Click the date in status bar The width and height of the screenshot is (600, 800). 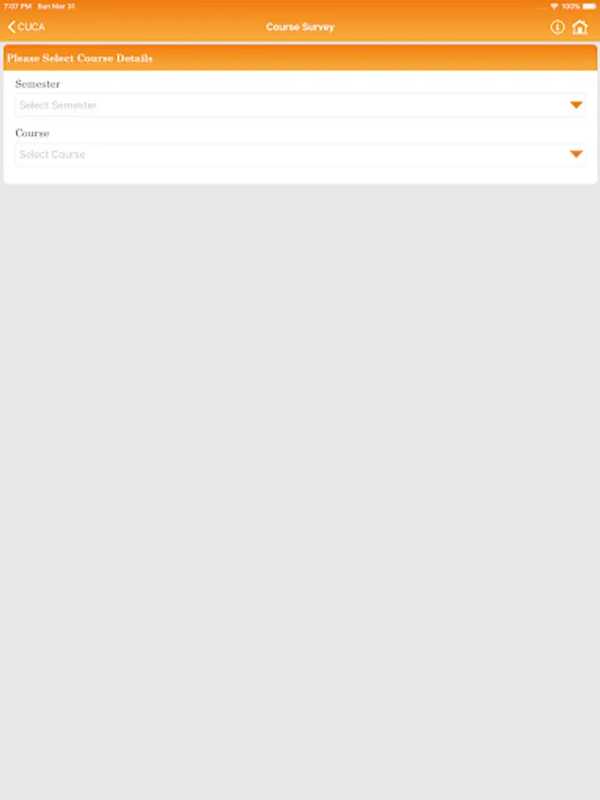56,6
